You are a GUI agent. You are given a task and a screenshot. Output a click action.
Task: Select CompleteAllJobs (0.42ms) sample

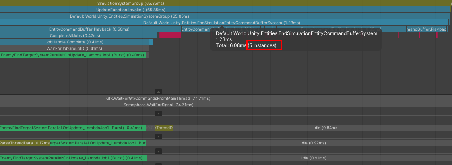[78, 35]
